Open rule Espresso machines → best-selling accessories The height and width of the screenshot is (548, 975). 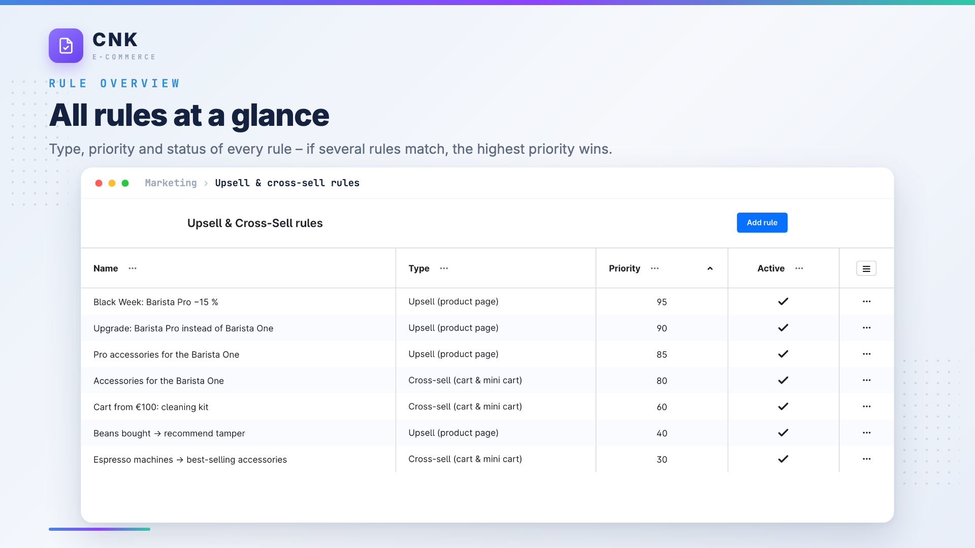190,460
